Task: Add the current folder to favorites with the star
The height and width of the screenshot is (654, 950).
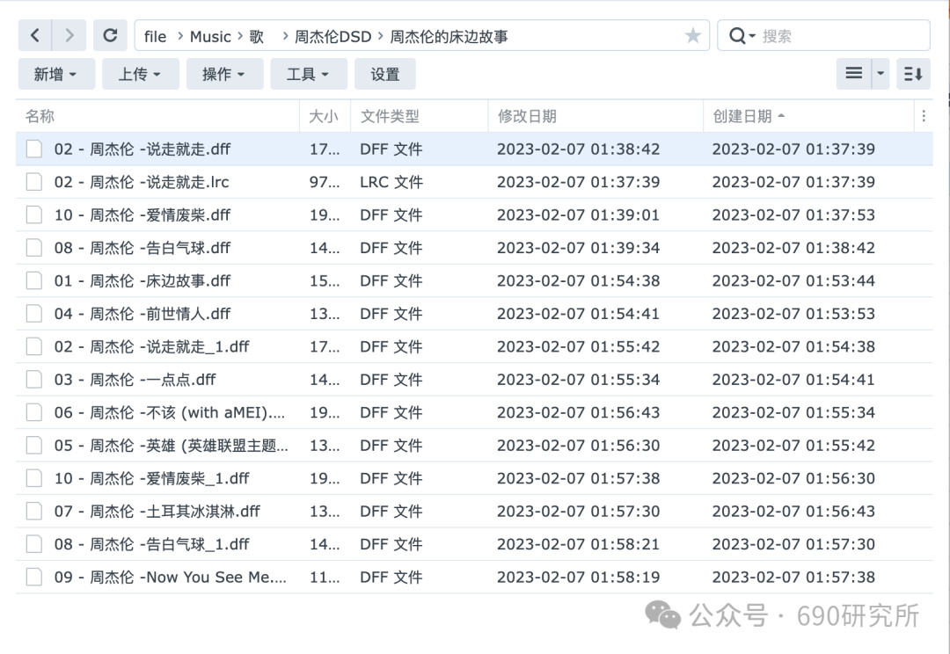Action: click(x=692, y=36)
